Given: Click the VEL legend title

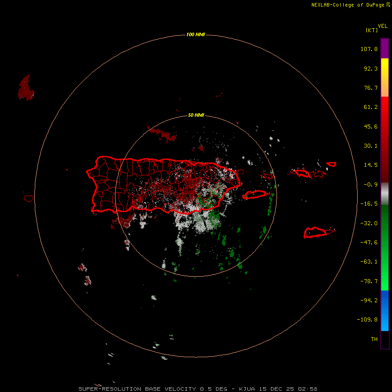Looking at the screenshot, I should [382, 26].
